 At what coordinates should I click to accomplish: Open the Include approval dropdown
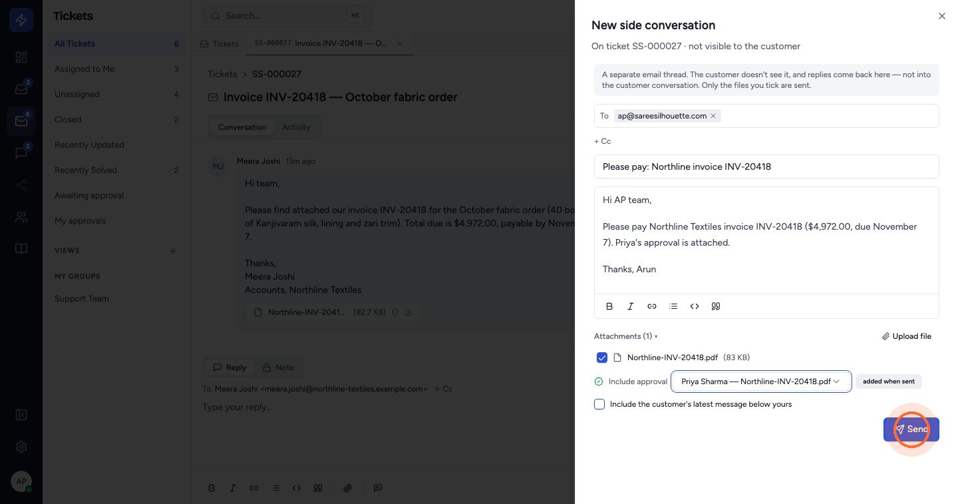pyautogui.click(x=761, y=381)
